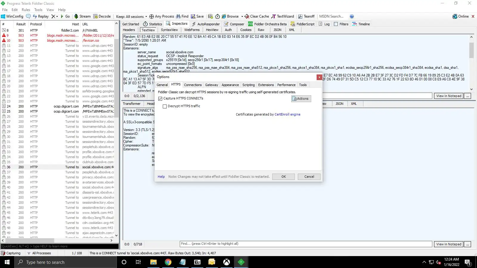The image size is (477, 268).
Task: Click the camera screenshot icon
Action: click(210, 16)
